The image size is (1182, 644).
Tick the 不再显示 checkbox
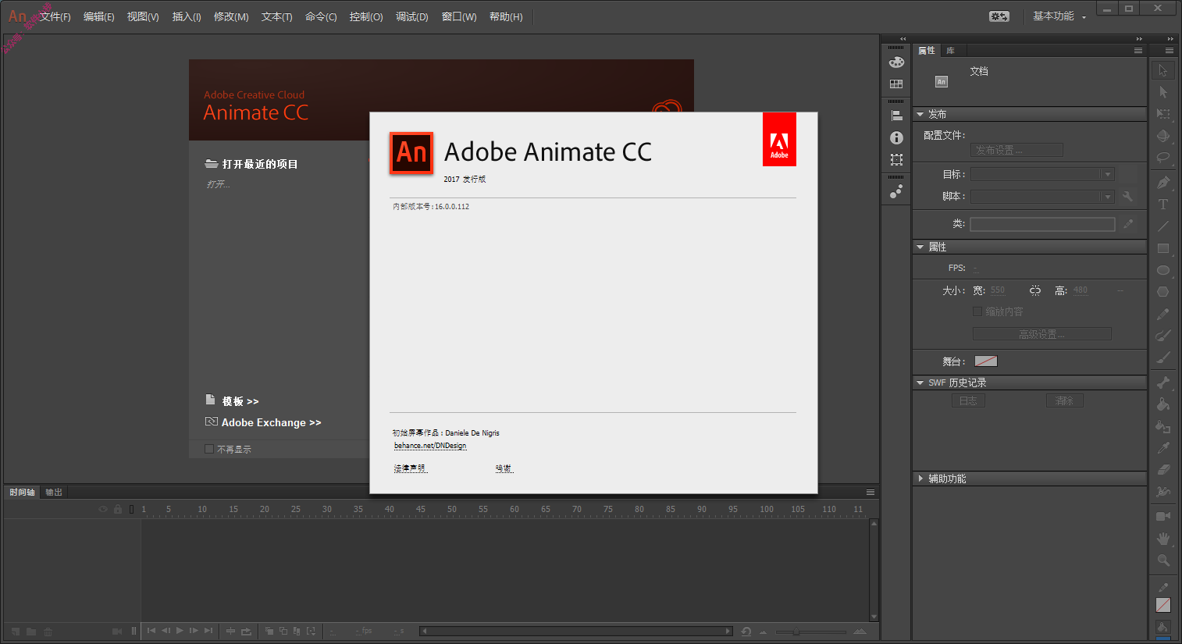pos(209,449)
